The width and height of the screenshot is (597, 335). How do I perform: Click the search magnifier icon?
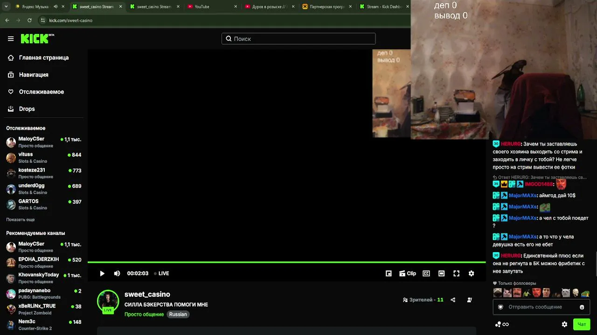229,39
